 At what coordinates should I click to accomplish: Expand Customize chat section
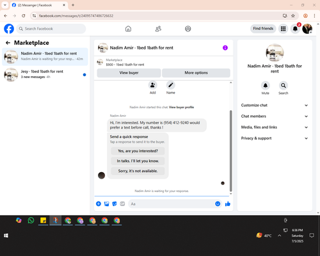click(x=275, y=105)
